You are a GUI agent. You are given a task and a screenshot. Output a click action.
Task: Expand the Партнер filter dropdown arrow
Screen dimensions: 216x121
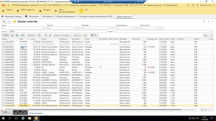coord(76,28)
